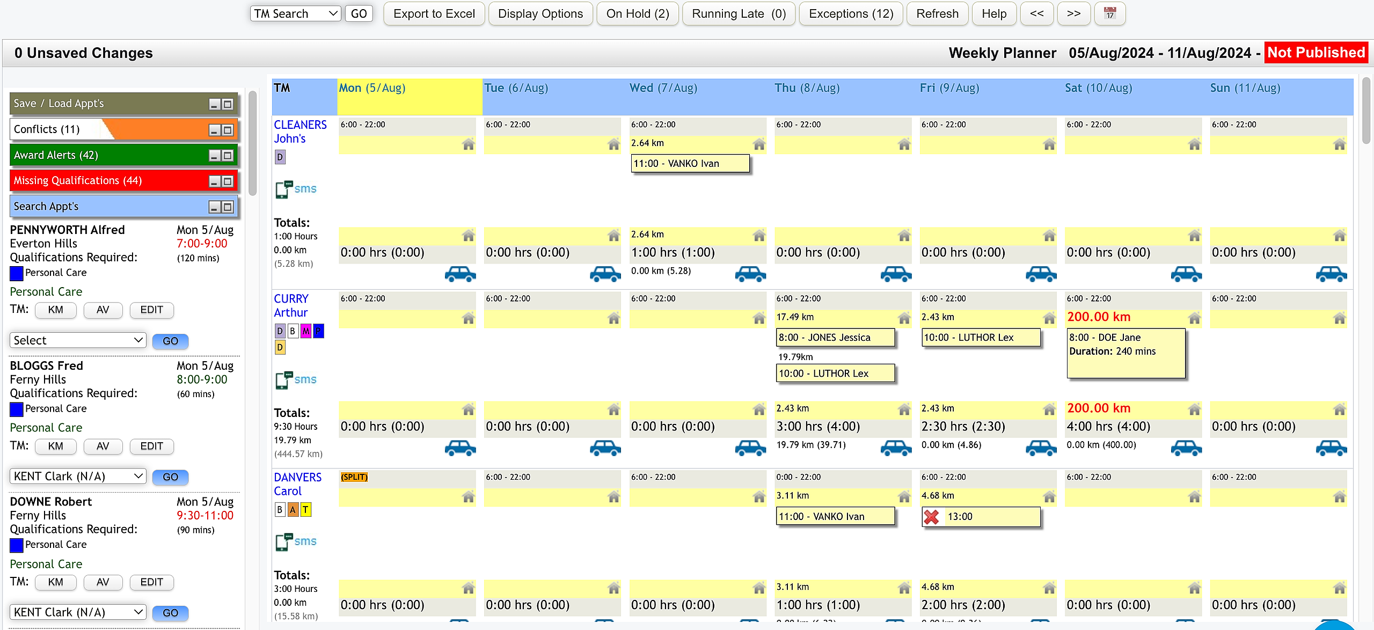
Task: Click home icon in Saturday CURRY Arthur cell
Action: (x=1194, y=318)
